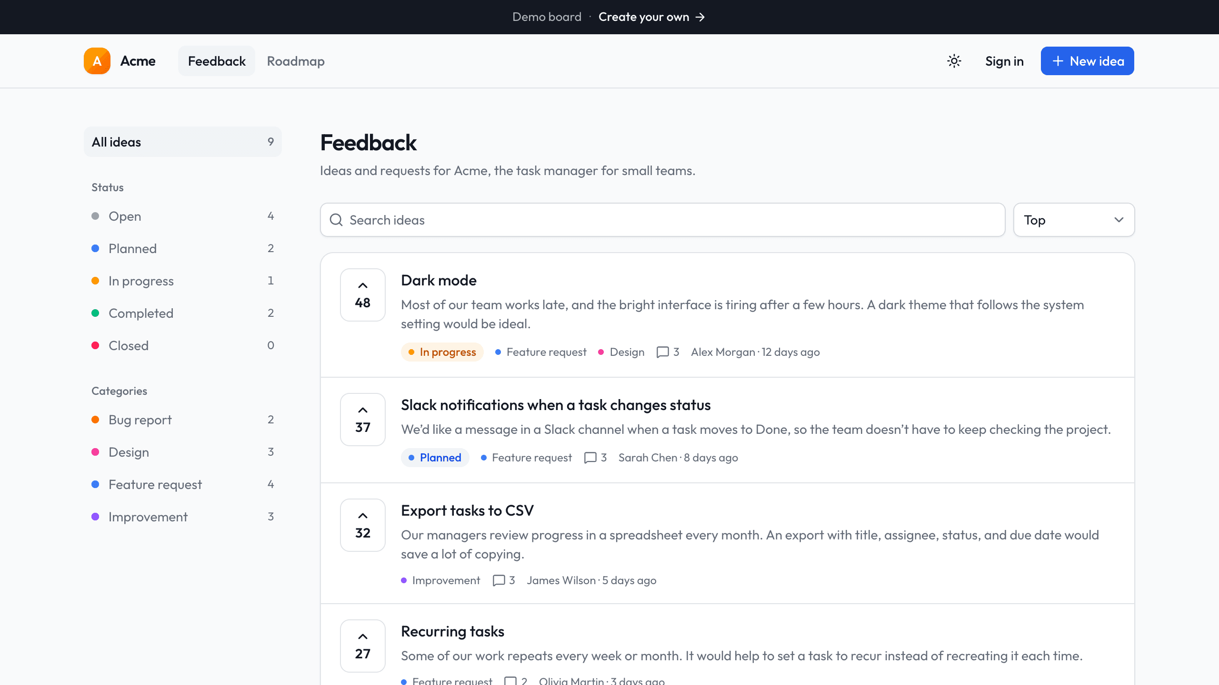Upvote the Dark mode idea

pyautogui.click(x=363, y=295)
